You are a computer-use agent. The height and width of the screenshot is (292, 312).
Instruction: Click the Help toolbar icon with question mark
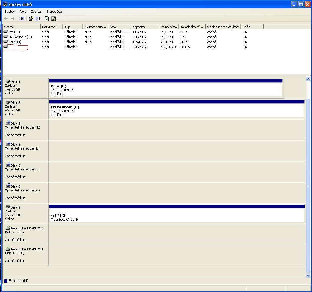31,19
